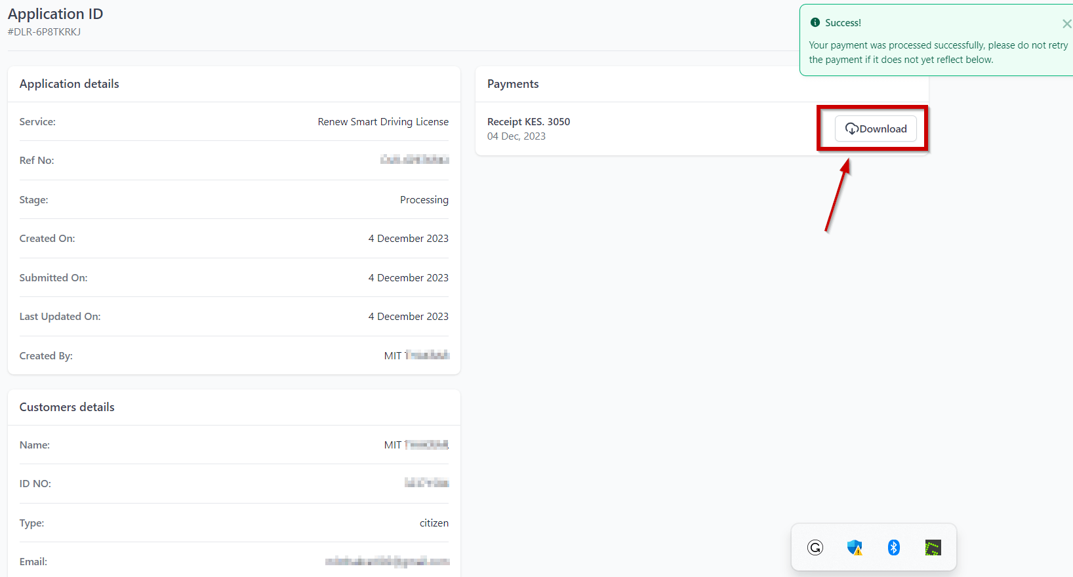Click the blurred email address value
The width and height of the screenshot is (1073, 577).
[387, 561]
